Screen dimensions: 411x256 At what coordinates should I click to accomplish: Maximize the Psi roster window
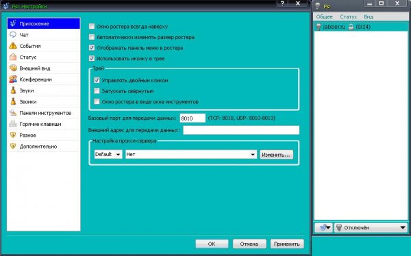[382, 3]
